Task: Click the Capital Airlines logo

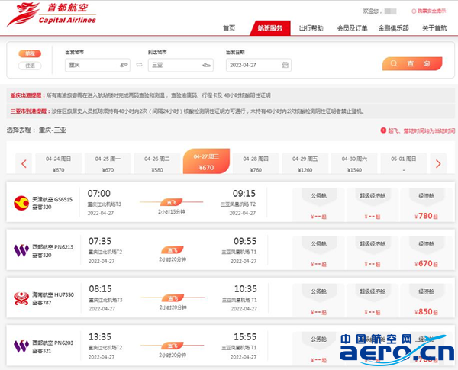Action: [x=52, y=14]
